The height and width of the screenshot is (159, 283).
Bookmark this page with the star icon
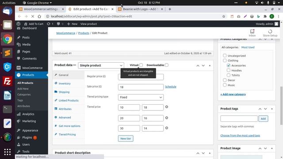tap(224, 16)
